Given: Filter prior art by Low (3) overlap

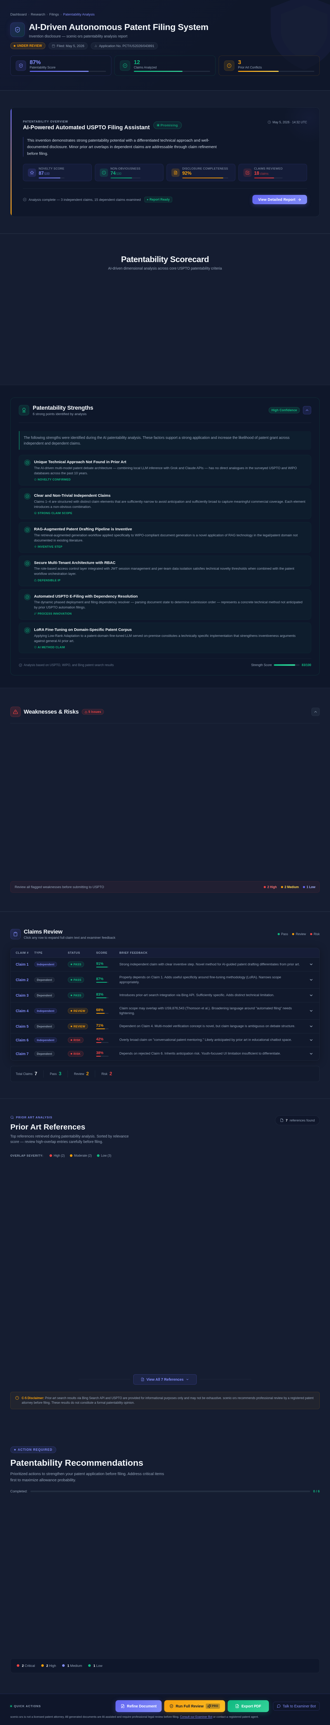Looking at the screenshot, I should pyautogui.click(x=104, y=1156).
